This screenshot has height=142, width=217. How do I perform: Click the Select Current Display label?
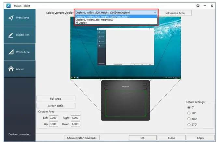click(60, 13)
